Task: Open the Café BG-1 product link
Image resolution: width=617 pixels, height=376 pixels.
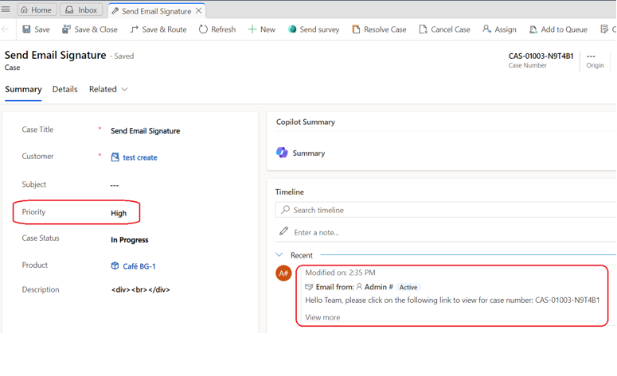Action: [x=139, y=266]
